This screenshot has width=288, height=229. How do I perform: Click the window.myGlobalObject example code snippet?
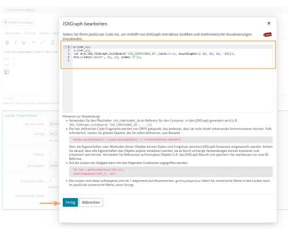pyautogui.click(x=127, y=140)
